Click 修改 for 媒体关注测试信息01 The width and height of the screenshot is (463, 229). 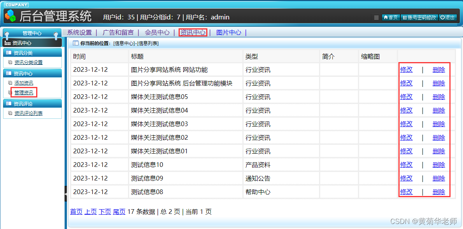pyautogui.click(x=406, y=151)
